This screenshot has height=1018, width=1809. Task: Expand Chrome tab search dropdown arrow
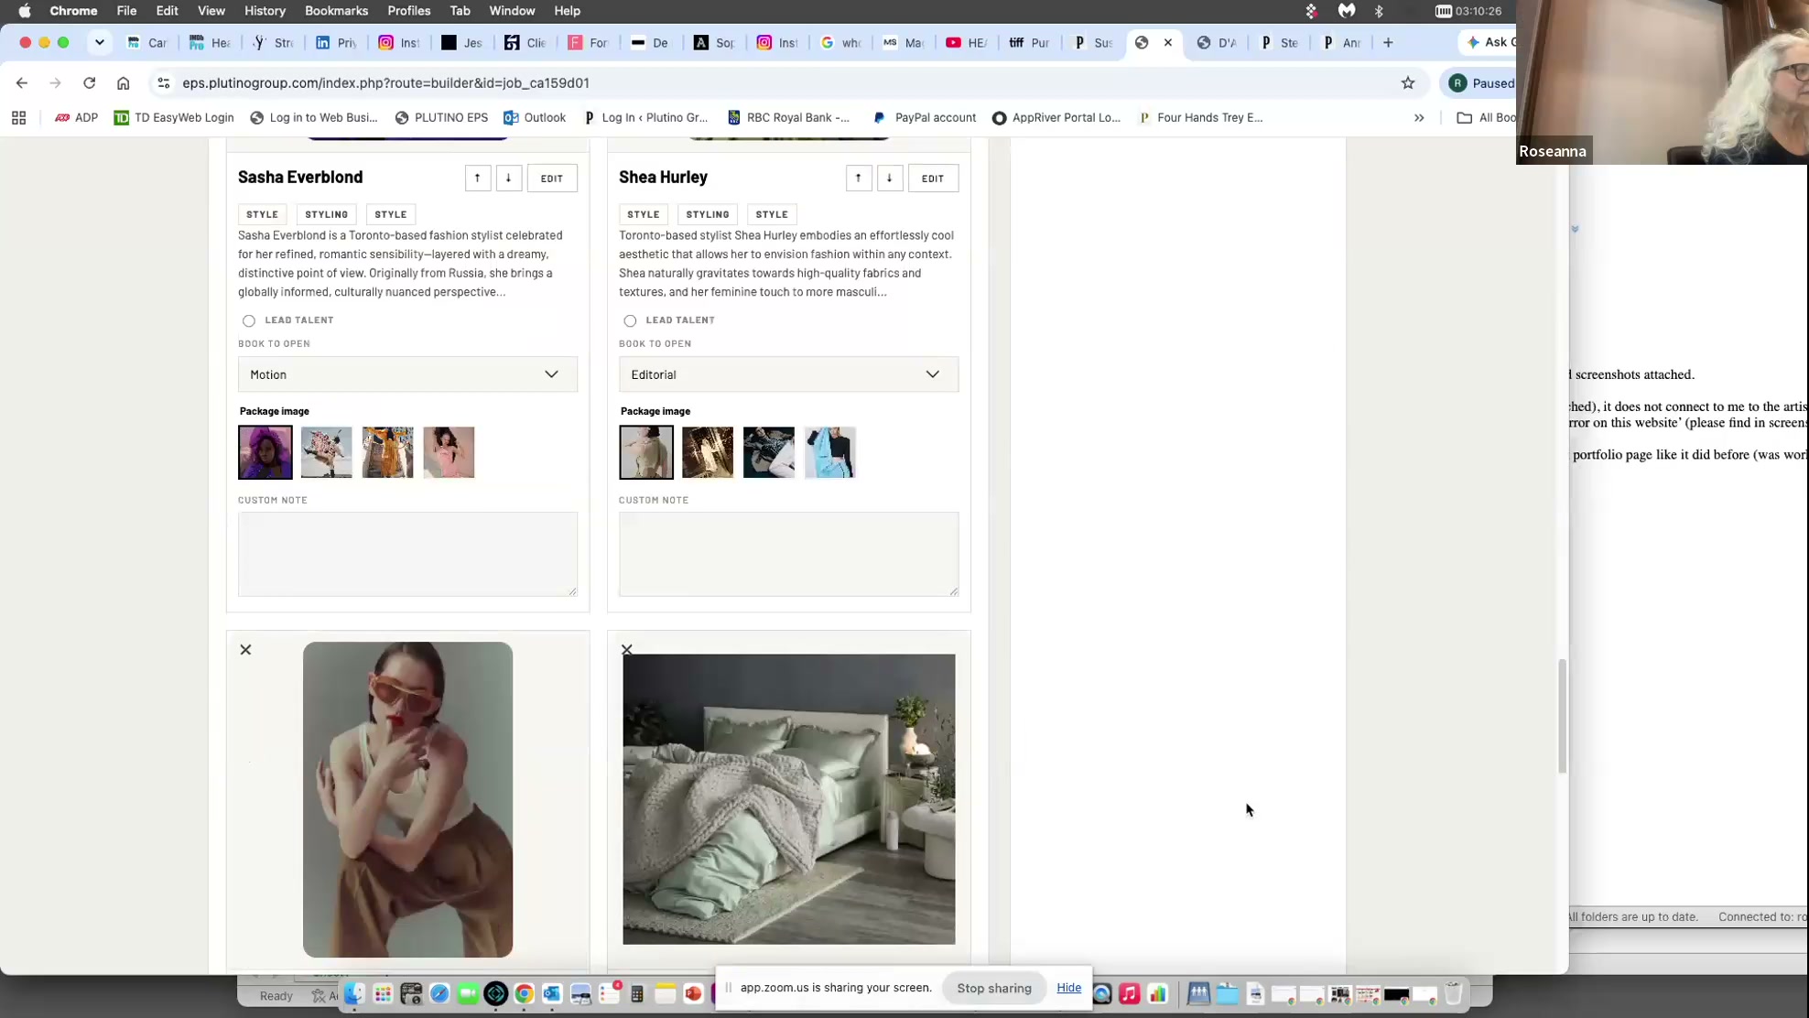tap(99, 42)
